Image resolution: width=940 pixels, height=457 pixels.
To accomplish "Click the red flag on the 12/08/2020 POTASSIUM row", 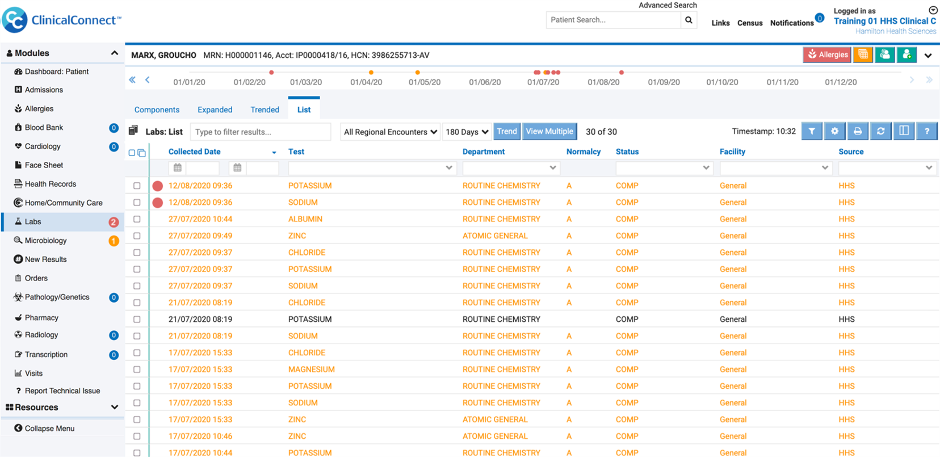I will [158, 186].
